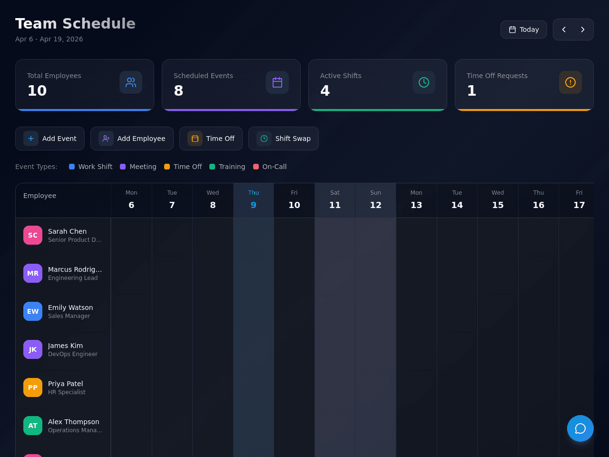Click the Emily Watson name text
609x457 pixels.
coord(70,308)
